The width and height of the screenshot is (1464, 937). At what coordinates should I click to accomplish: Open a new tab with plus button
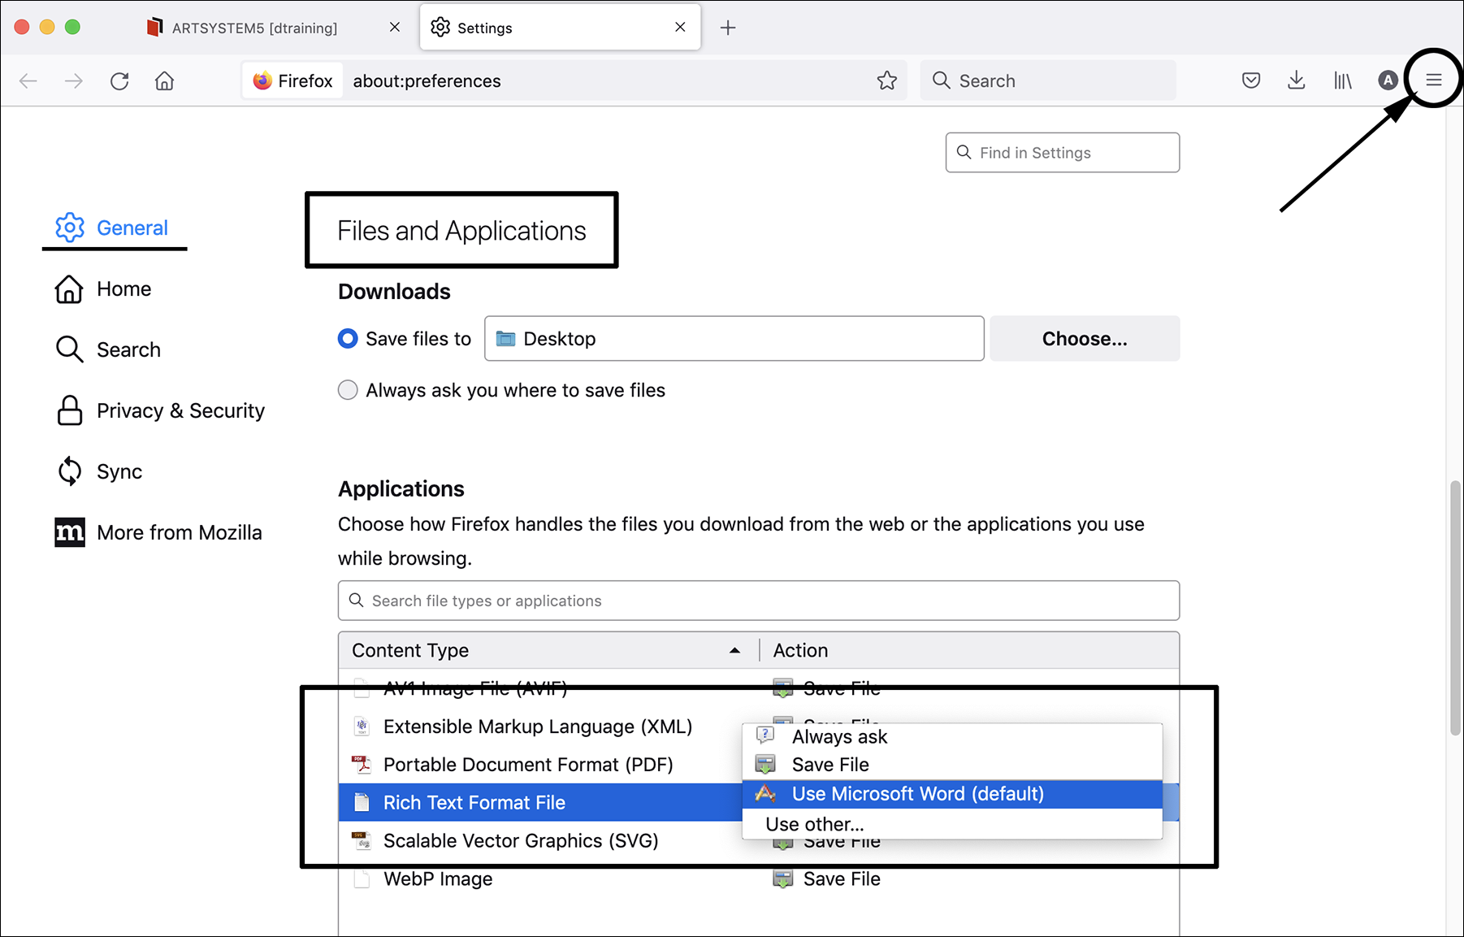pos(728,28)
